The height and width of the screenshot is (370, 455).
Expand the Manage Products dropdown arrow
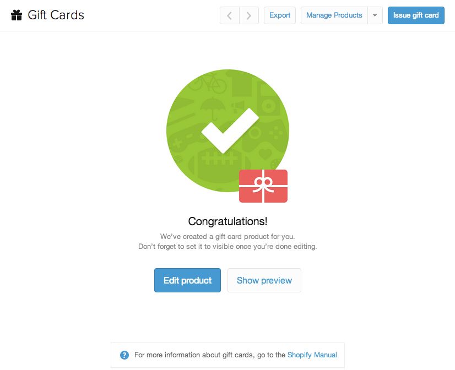pos(375,15)
